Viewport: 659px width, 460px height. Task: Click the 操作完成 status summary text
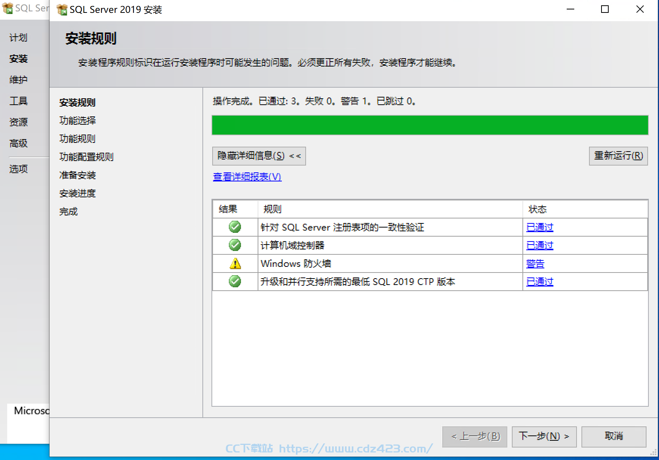coord(314,101)
